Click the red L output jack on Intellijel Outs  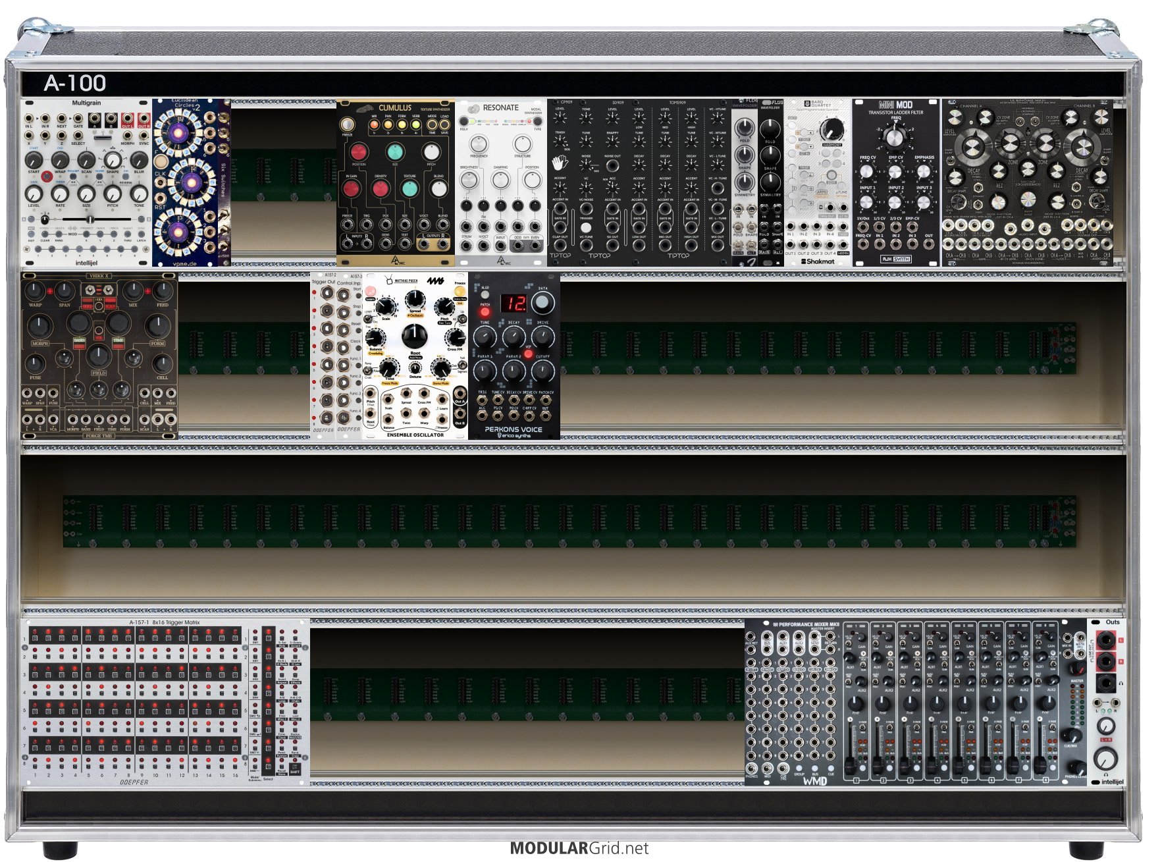(x=1105, y=640)
